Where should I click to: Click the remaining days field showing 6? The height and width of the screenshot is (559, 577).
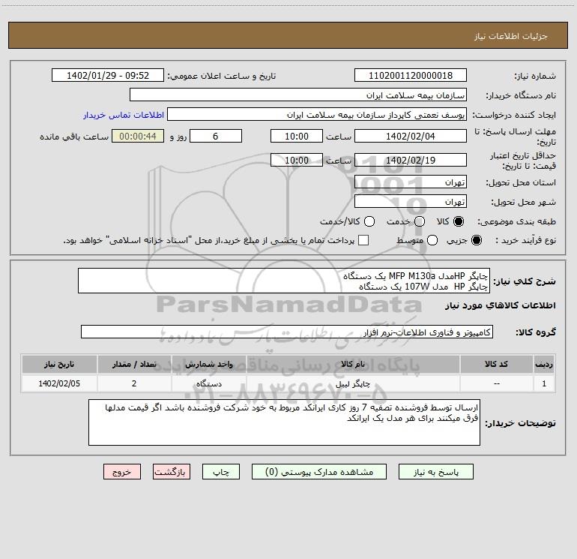pos(216,136)
